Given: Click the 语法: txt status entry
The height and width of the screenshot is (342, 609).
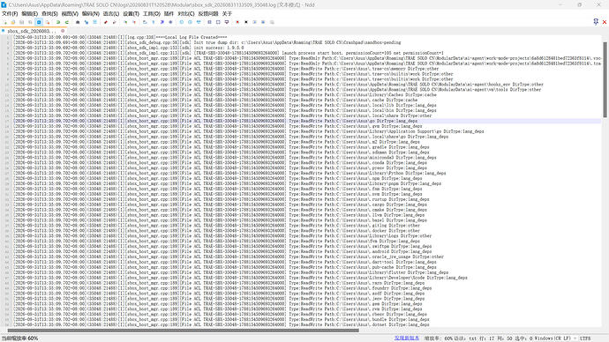Looking at the screenshot, I should click(465, 338).
